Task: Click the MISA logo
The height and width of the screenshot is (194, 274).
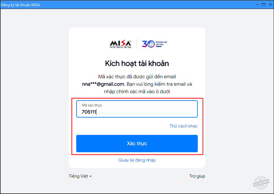Action: coord(120,44)
